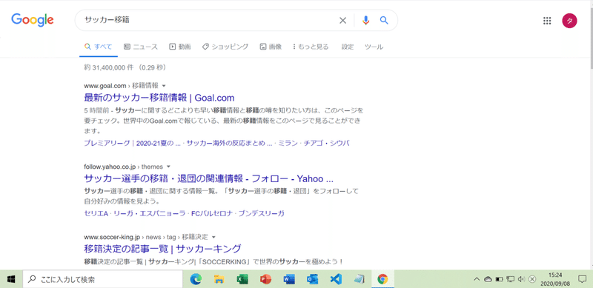This screenshot has width=593, height=288.
Task: Open the volume speaker tray icon
Action: point(521,279)
